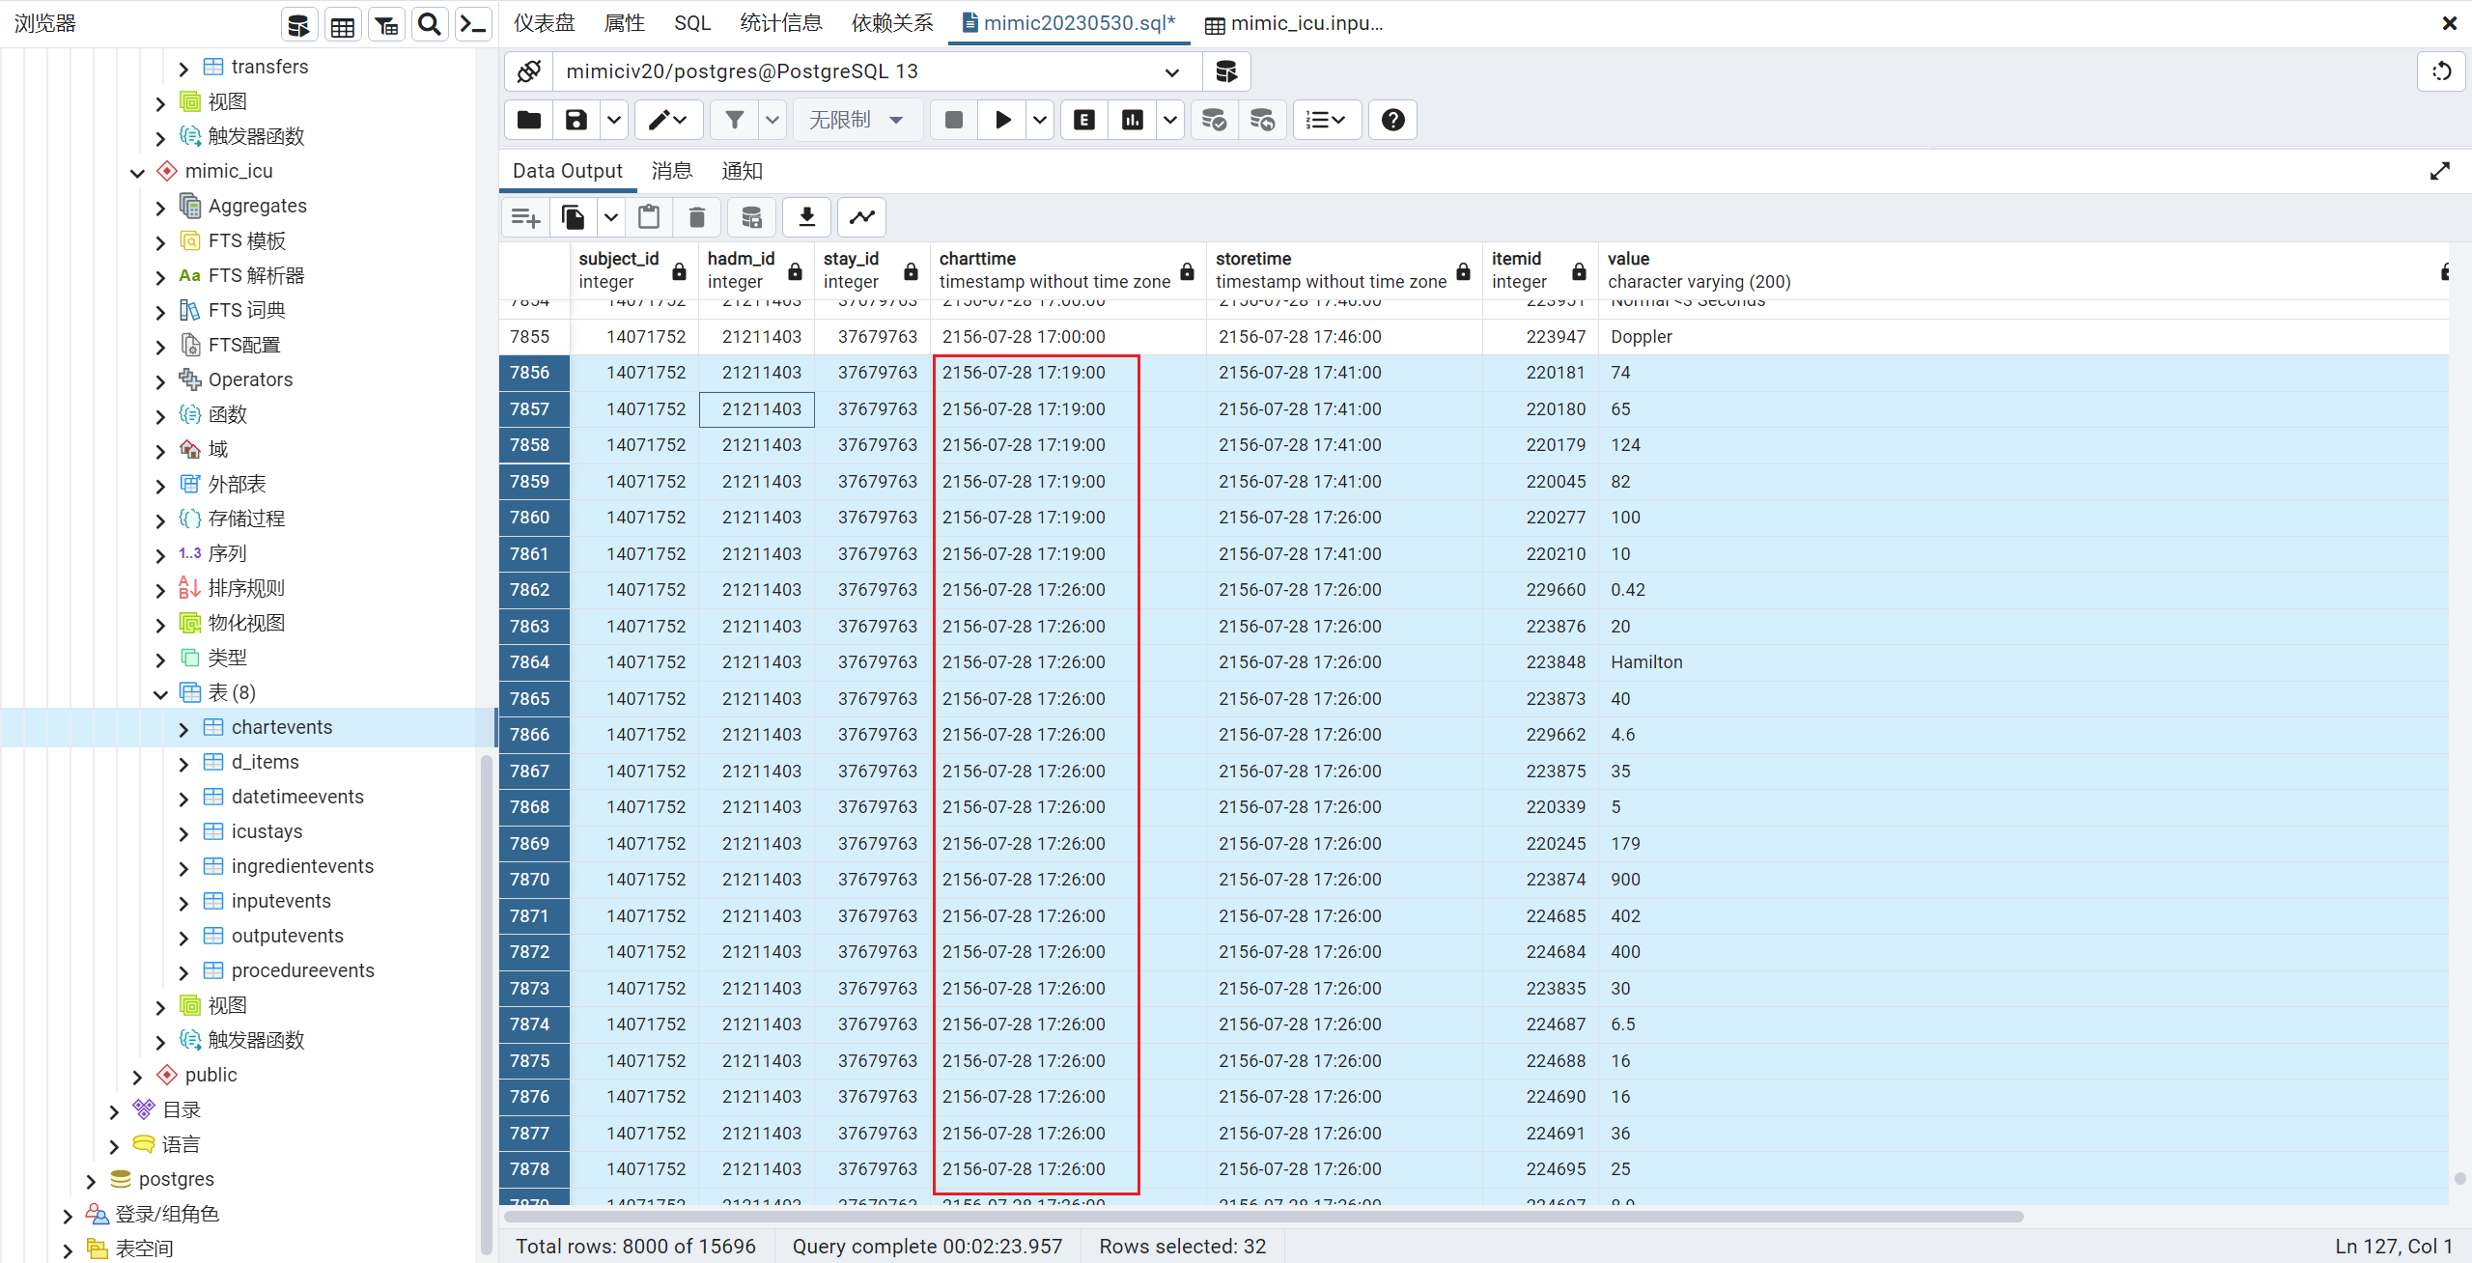Open the 依赖关系 tab

click(891, 23)
